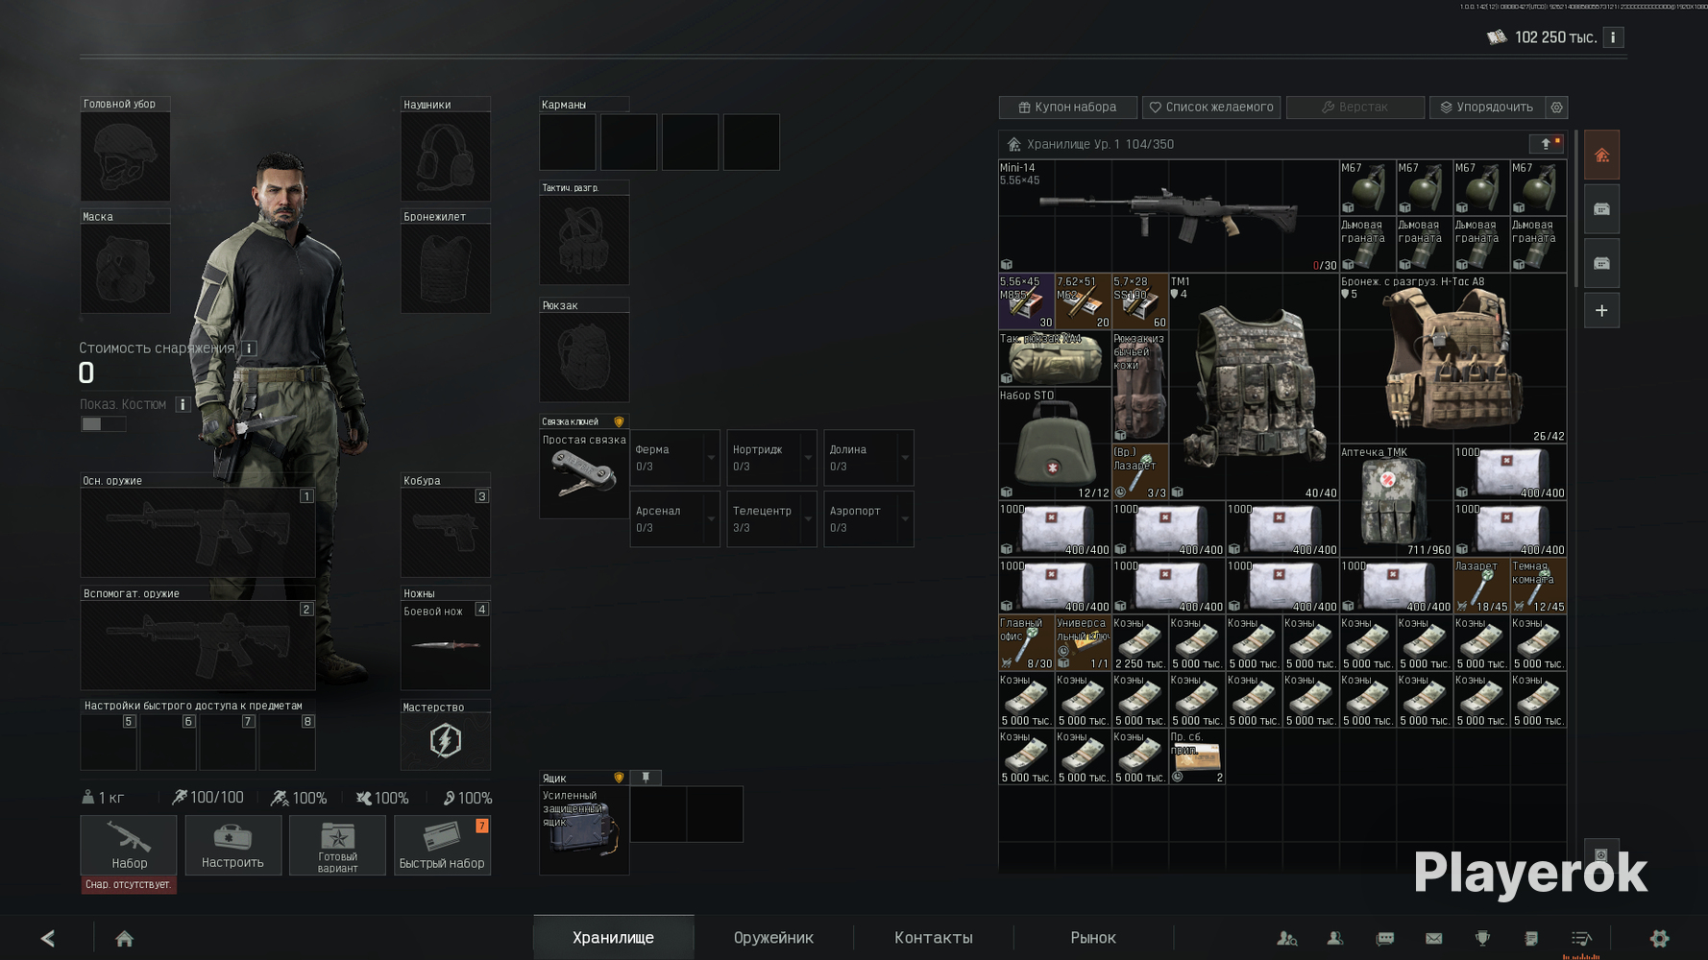Image resolution: width=1708 pixels, height=960 pixels.
Task: Open info icon next to Стоимость снаряжения
Action: tap(249, 348)
